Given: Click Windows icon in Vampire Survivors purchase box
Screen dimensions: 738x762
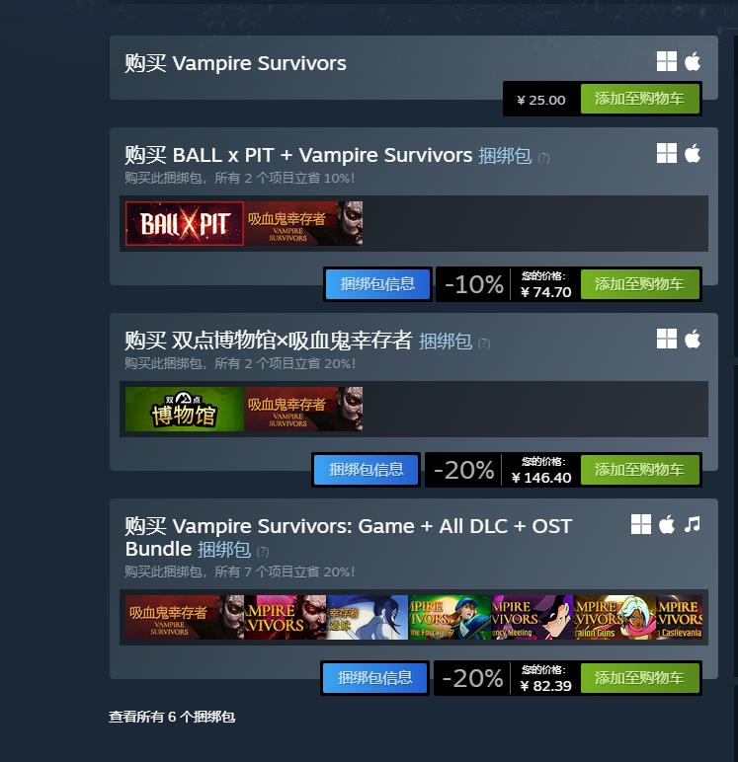Looking at the screenshot, I should click(x=666, y=62).
